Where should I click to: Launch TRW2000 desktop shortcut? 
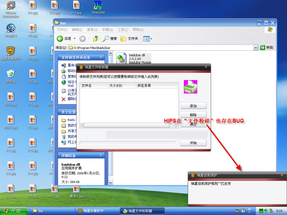(98, 8)
